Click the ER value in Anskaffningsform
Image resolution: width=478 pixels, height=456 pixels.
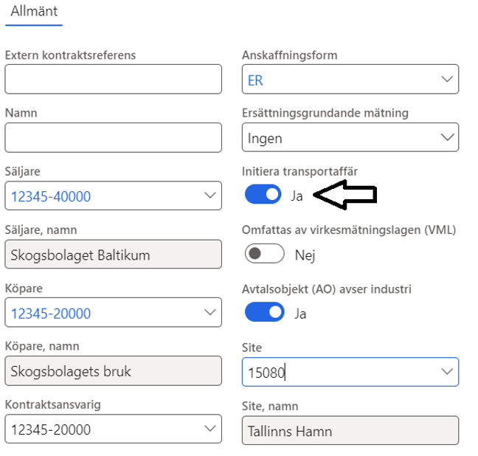(x=255, y=80)
